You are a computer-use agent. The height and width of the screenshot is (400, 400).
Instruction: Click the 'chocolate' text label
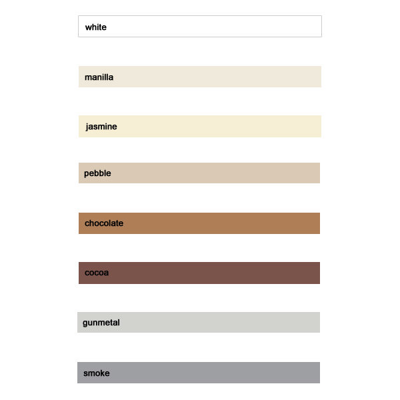pos(104,223)
